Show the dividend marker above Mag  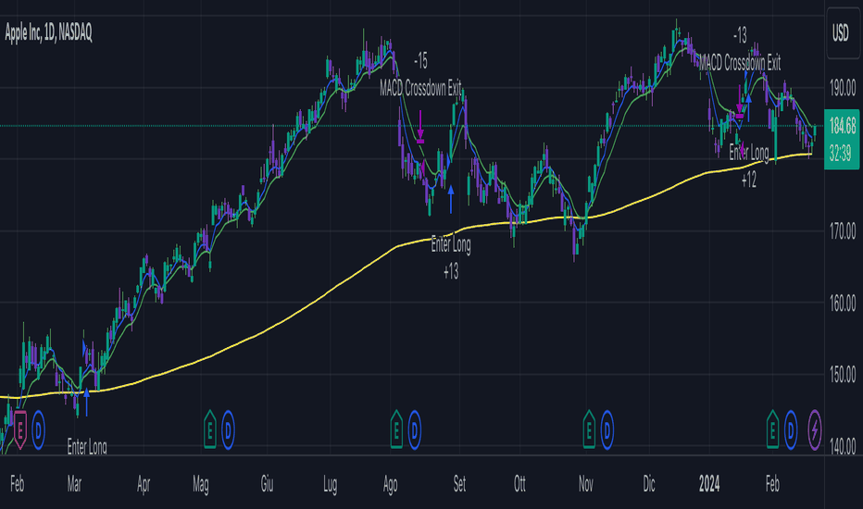(228, 430)
